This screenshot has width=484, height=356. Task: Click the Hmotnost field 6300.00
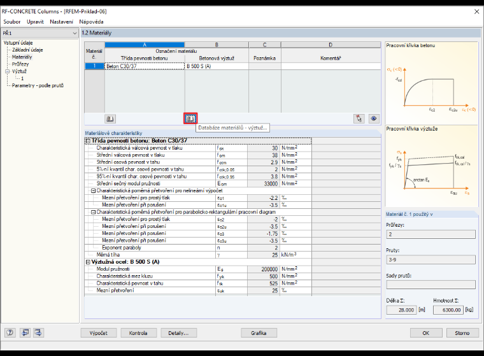click(x=448, y=310)
